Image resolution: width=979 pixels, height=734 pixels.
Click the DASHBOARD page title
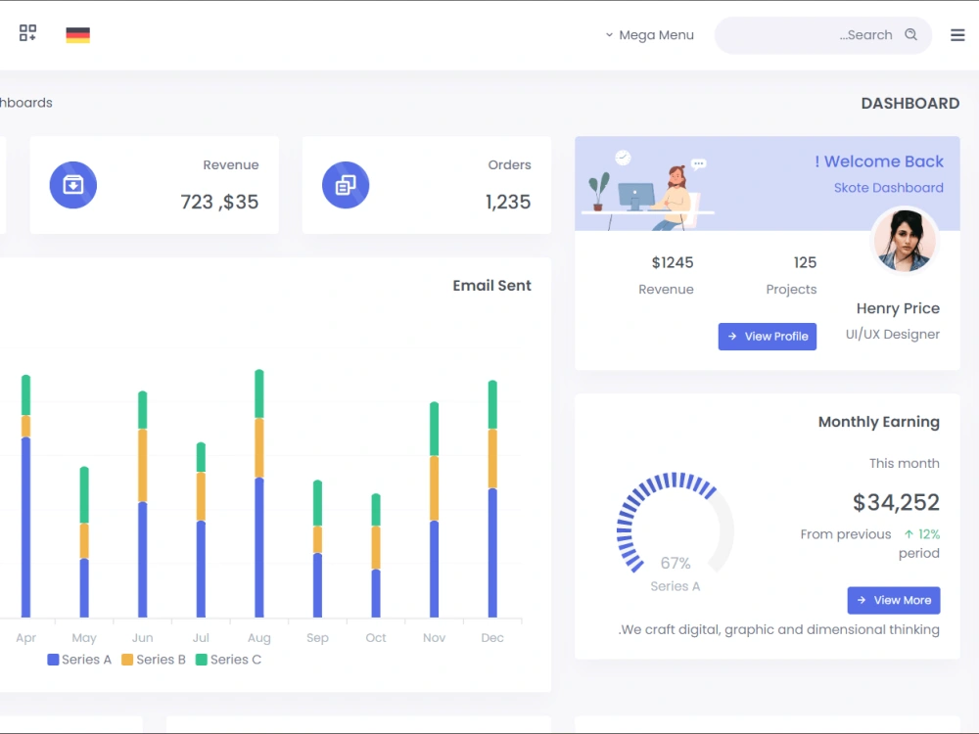910,103
